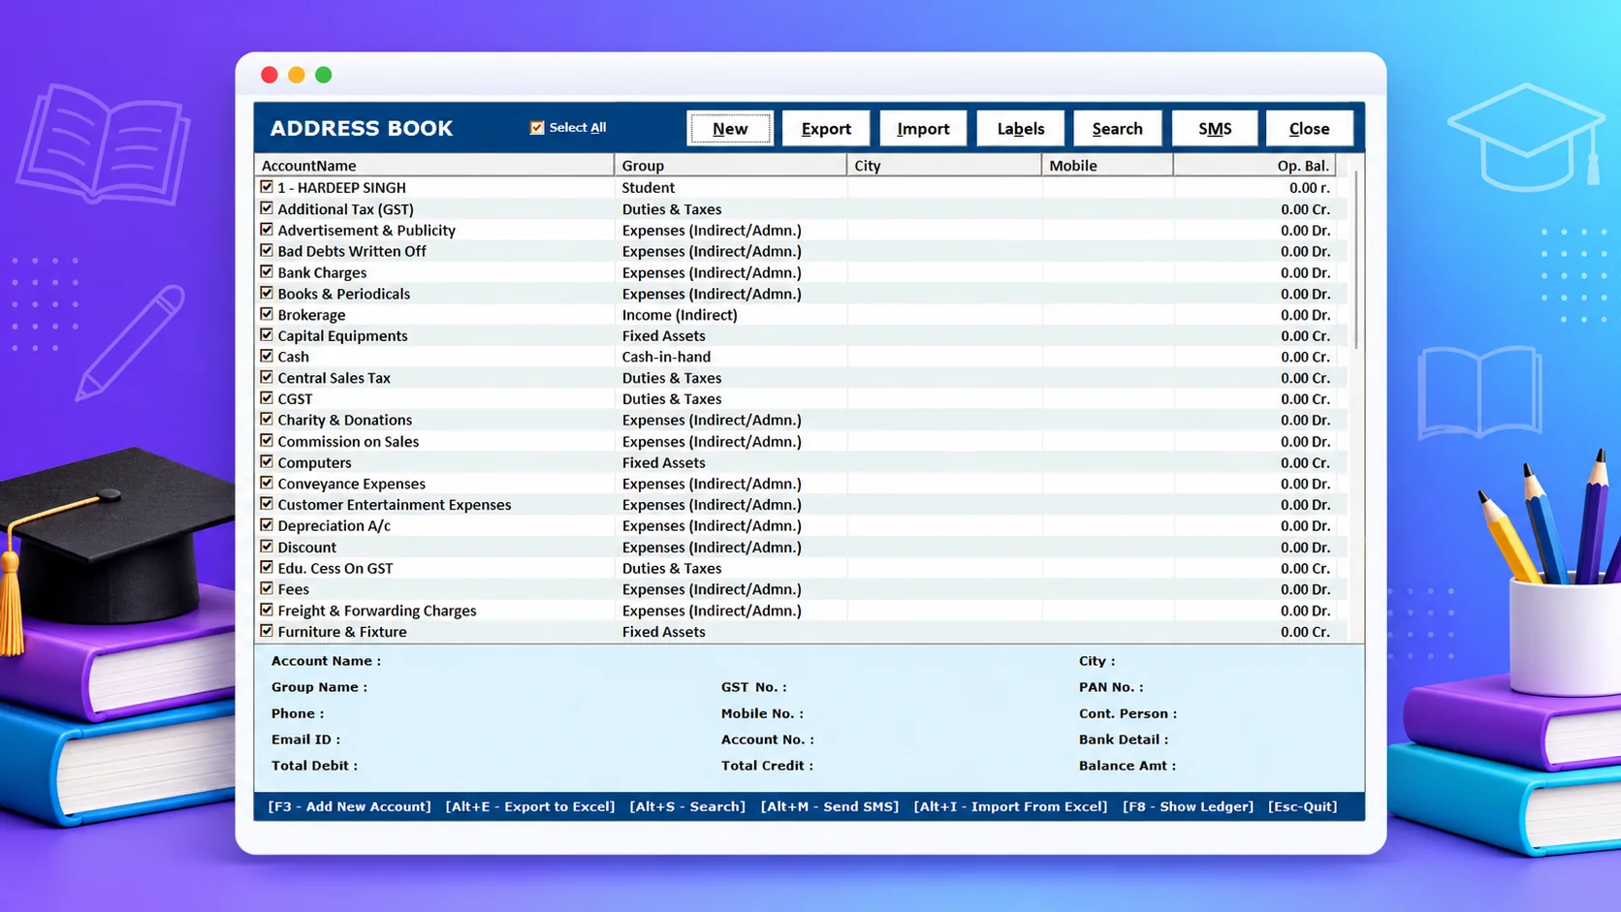Select the CGST account name
The width and height of the screenshot is (1621, 912).
295,399
